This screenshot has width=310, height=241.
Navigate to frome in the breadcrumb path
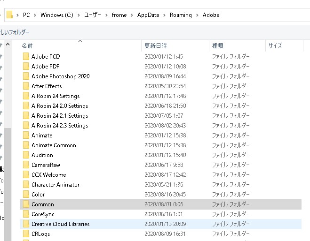point(119,15)
